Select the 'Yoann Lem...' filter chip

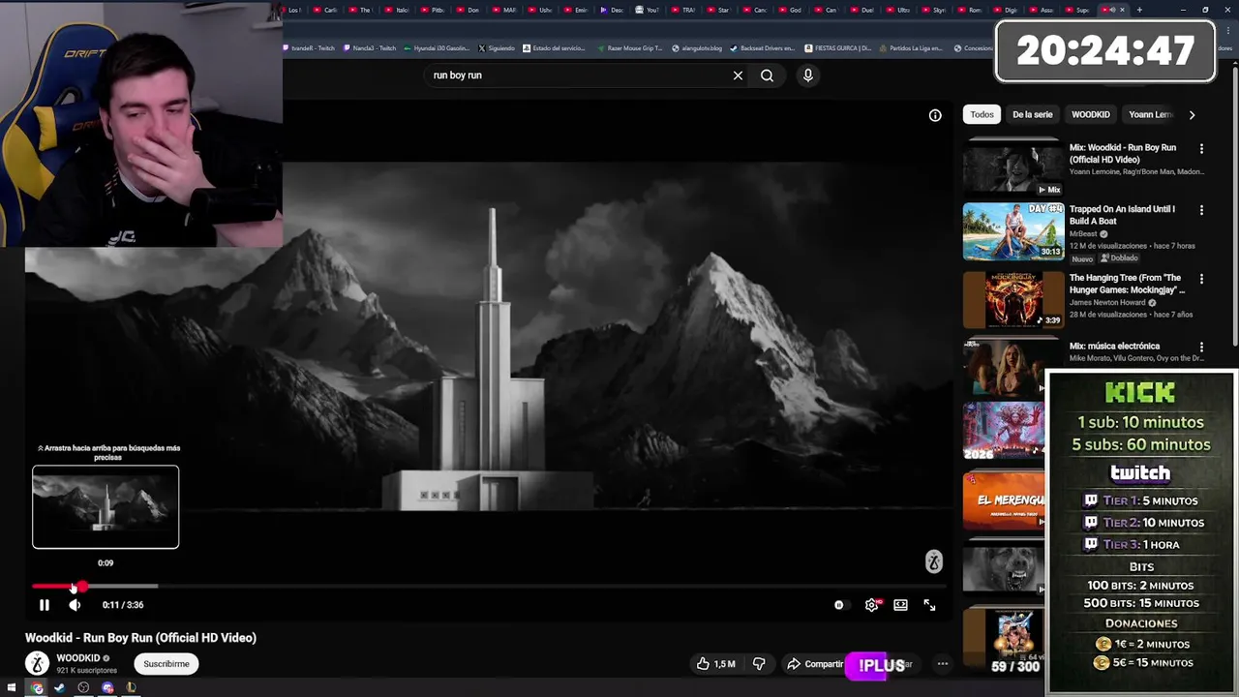[1151, 114]
